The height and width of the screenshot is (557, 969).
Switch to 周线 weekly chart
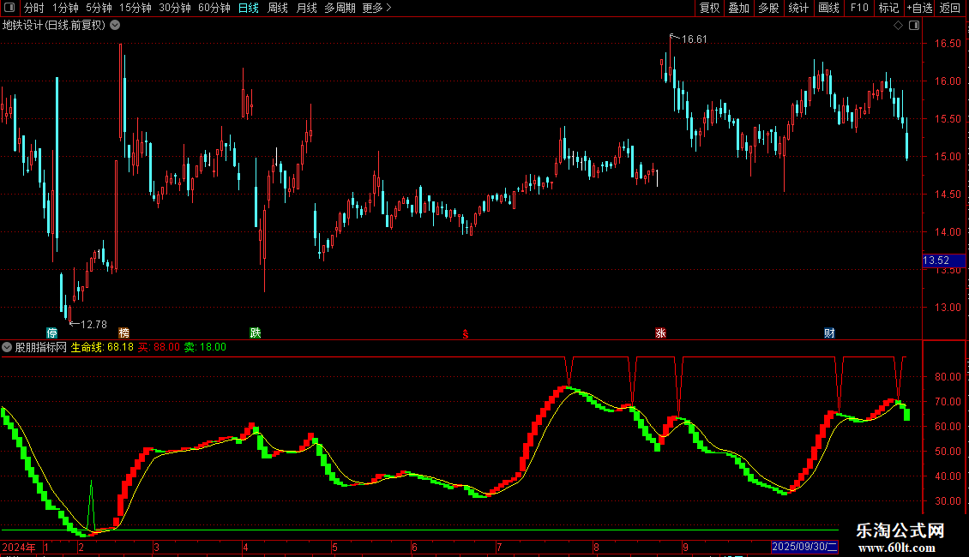278,8
